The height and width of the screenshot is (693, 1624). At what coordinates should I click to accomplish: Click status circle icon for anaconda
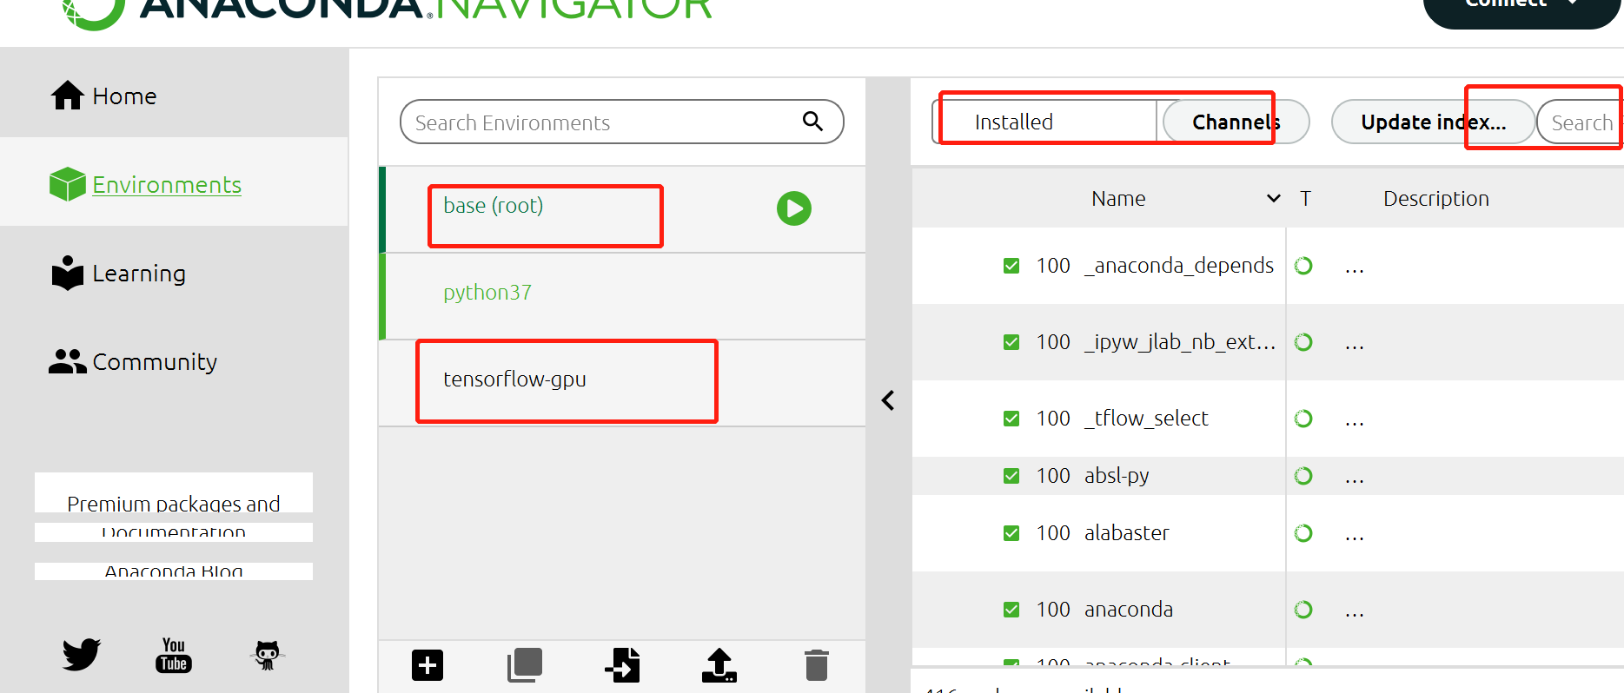[x=1303, y=610]
